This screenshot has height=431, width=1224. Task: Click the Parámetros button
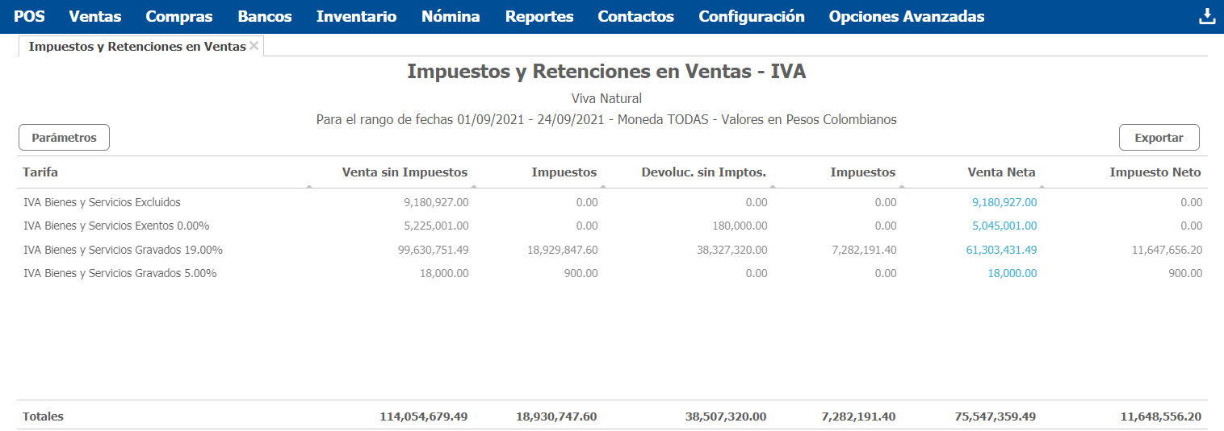(64, 138)
